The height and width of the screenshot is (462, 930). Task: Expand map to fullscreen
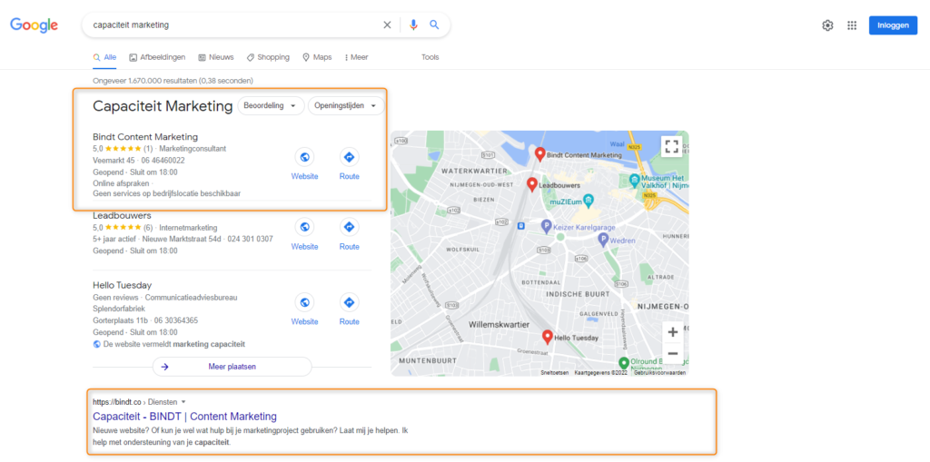[671, 146]
